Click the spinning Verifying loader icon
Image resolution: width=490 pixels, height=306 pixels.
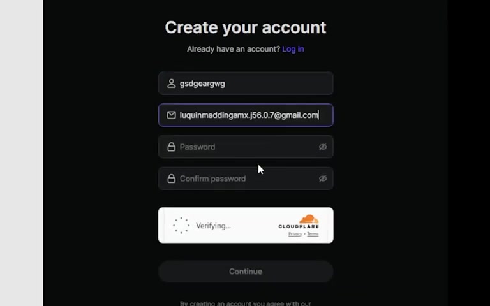click(x=181, y=226)
